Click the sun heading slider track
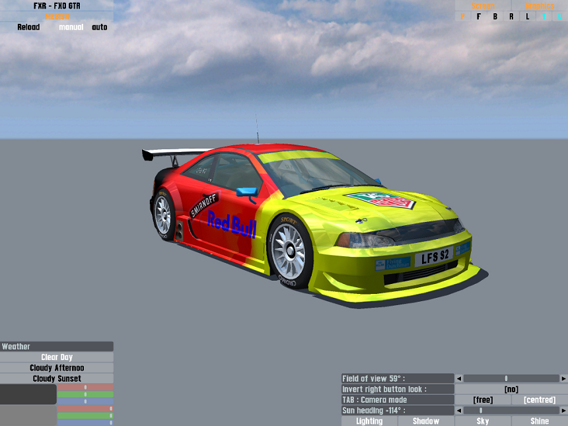Viewport: 568px width, 426px height. [511, 410]
